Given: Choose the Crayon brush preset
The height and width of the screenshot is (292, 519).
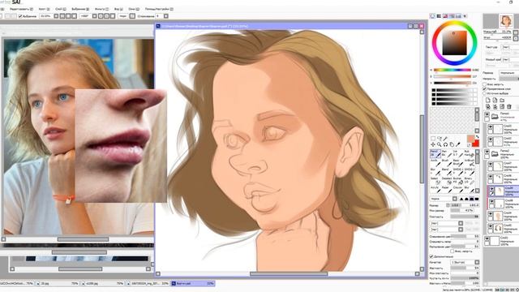Looking at the screenshot, I should tap(457, 190).
